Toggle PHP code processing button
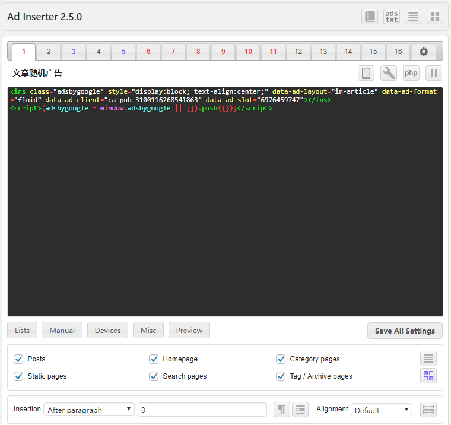Viewport: 451px width, 425px height. click(x=411, y=73)
